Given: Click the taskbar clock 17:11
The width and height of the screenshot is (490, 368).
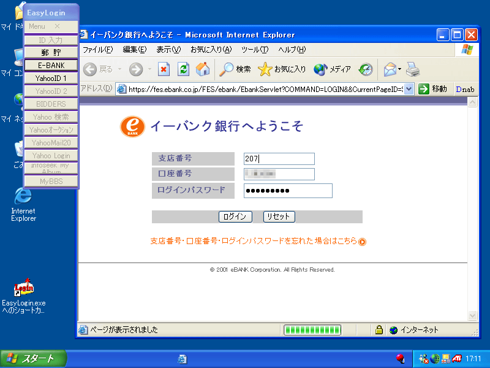Looking at the screenshot, I should [x=473, y=359].
